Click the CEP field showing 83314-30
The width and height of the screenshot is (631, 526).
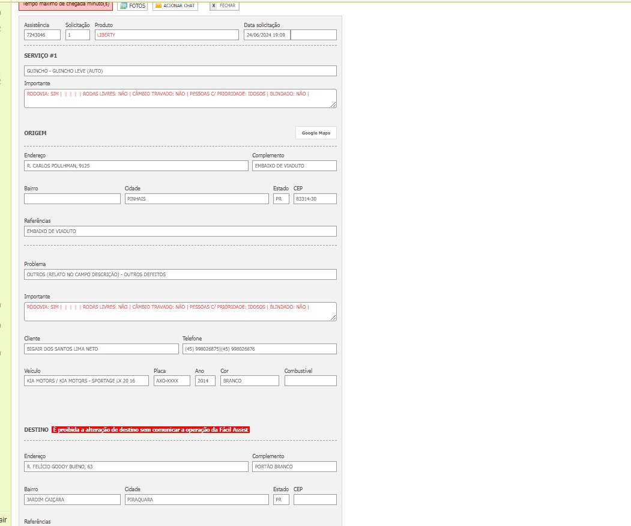(x=315, y=199)
